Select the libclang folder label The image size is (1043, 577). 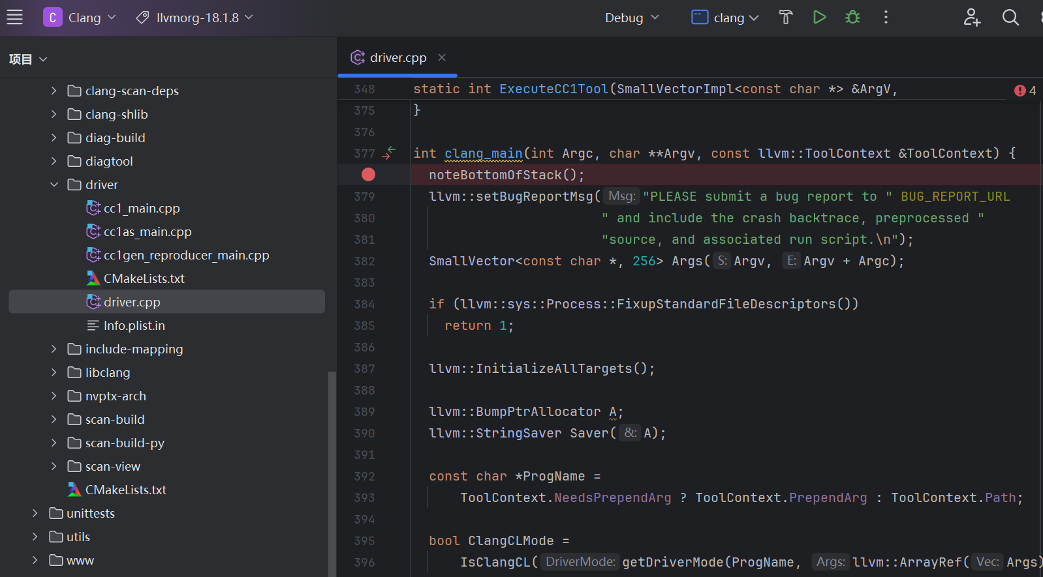[108, 372]
